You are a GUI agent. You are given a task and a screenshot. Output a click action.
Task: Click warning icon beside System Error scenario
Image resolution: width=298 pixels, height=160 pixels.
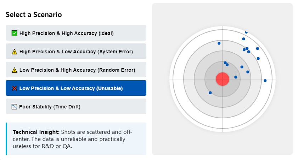pos(15,52)
